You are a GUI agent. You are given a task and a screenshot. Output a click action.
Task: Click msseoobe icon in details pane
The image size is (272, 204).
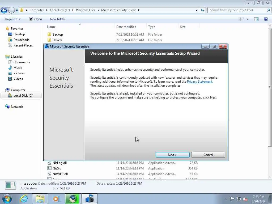pos(11,185)
